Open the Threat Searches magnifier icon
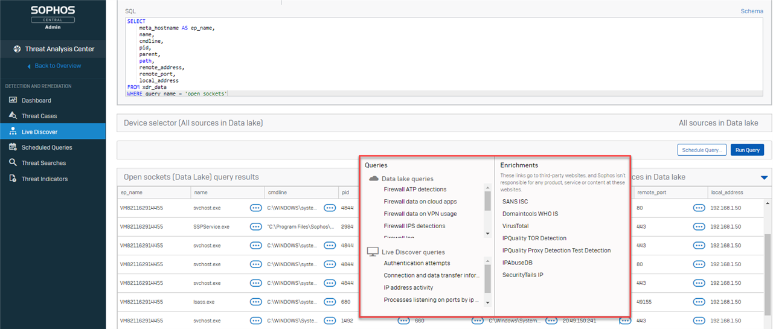 click(x=13, y=163)
